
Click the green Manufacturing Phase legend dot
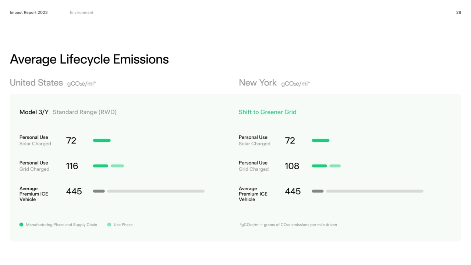tap(21, 225)
